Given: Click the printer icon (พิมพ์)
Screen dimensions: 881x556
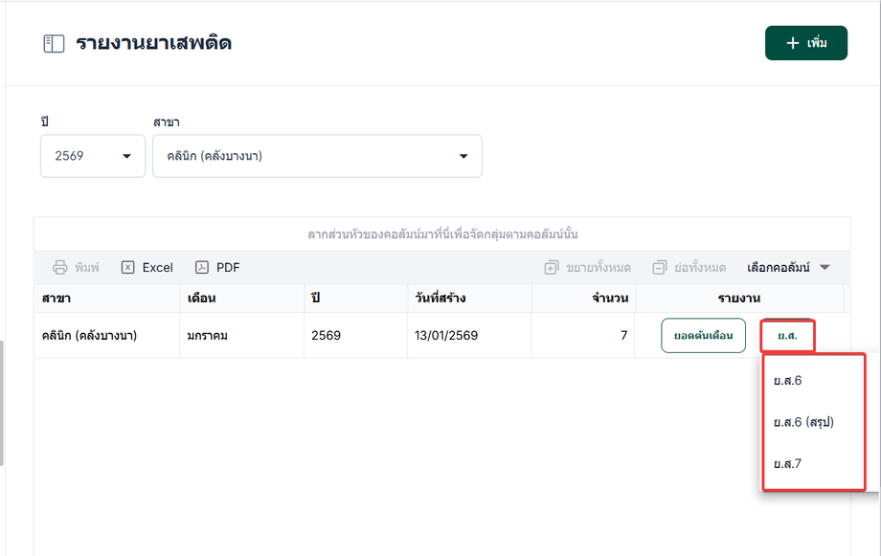Looking at the screenshot, I should click(60, 268).
